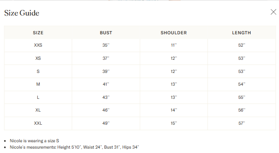Select the M size row label

pos(38,84)
